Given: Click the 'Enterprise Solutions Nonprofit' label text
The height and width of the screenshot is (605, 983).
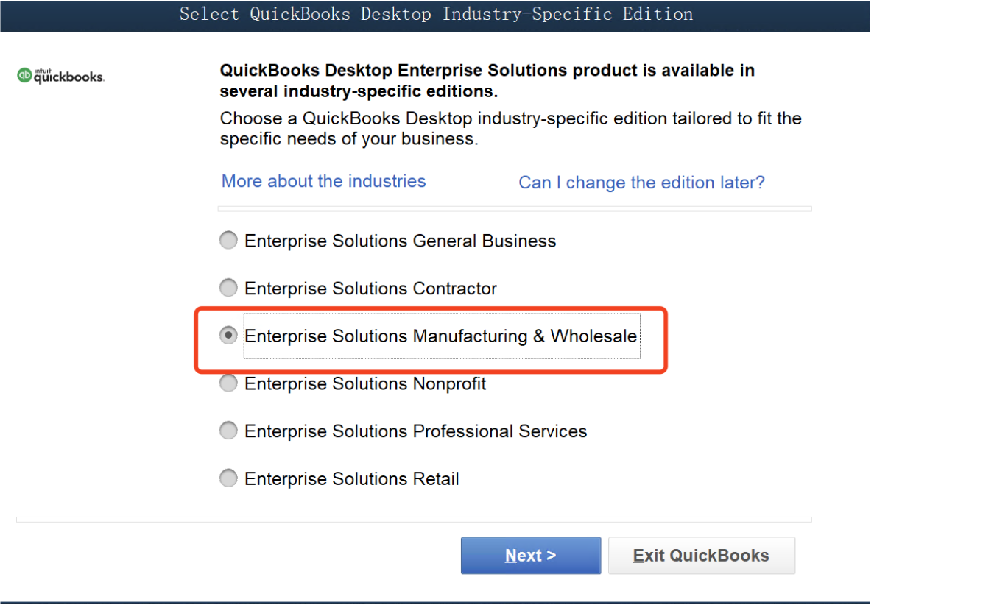Looking at the screenshot, I should coord(365,383).
